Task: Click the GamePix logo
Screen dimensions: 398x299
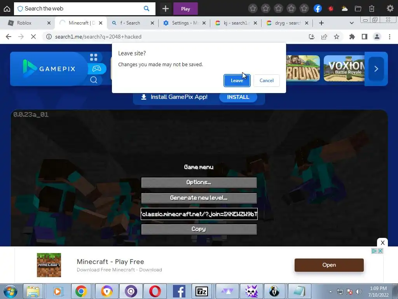Action: [49, 69]
